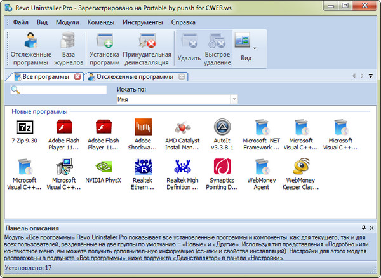Close the Все программы tab
The width and height of the screenshot is (381, 278).
click(x=77, y=77)
